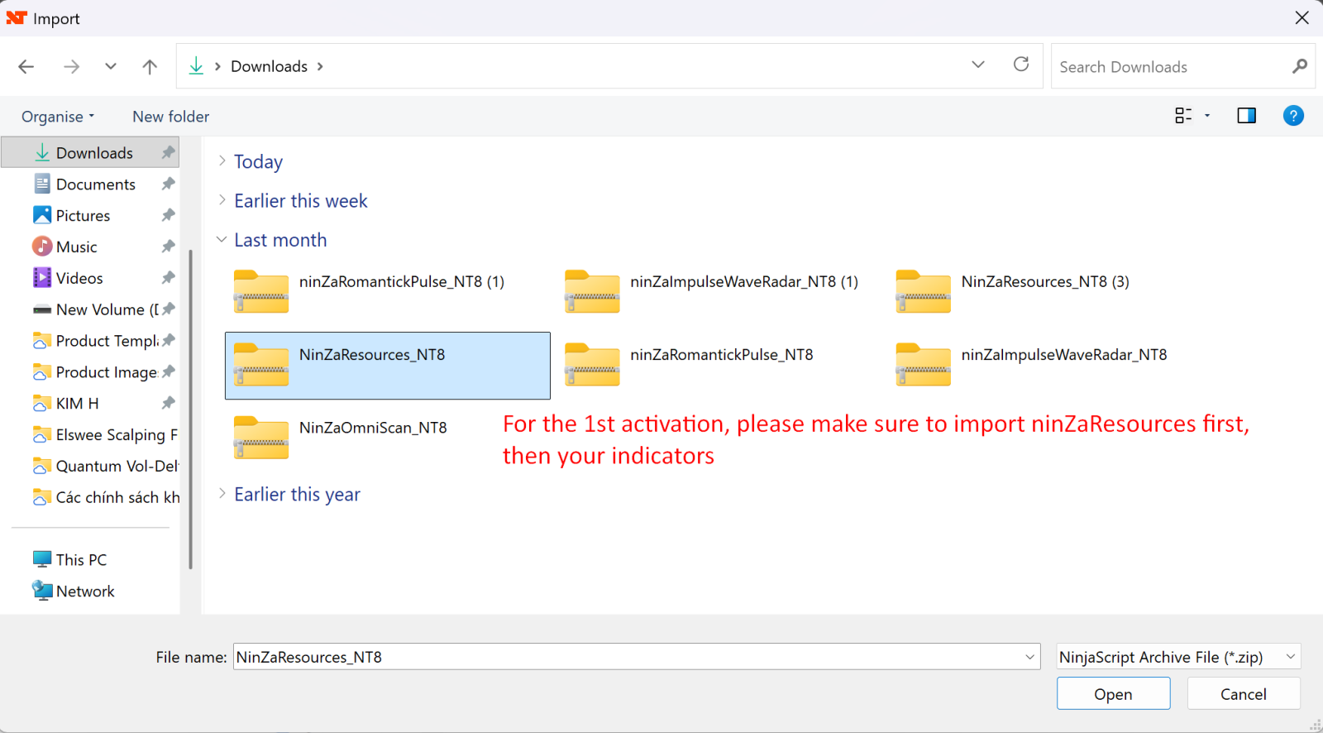Go up one folder level

tap(150, 66)
